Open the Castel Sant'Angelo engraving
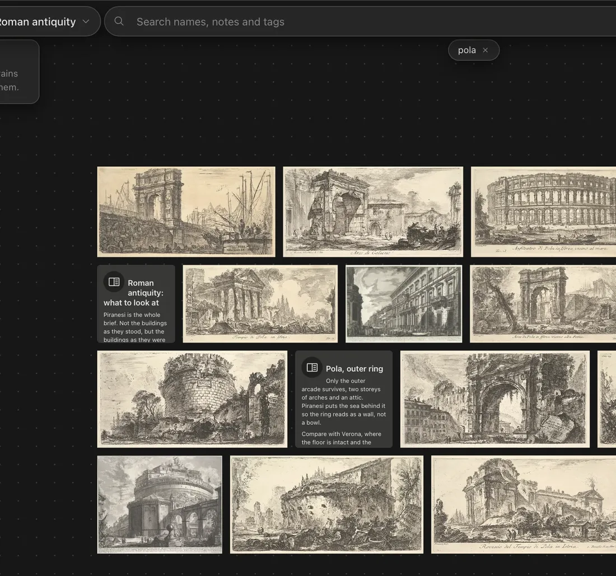 160,504
